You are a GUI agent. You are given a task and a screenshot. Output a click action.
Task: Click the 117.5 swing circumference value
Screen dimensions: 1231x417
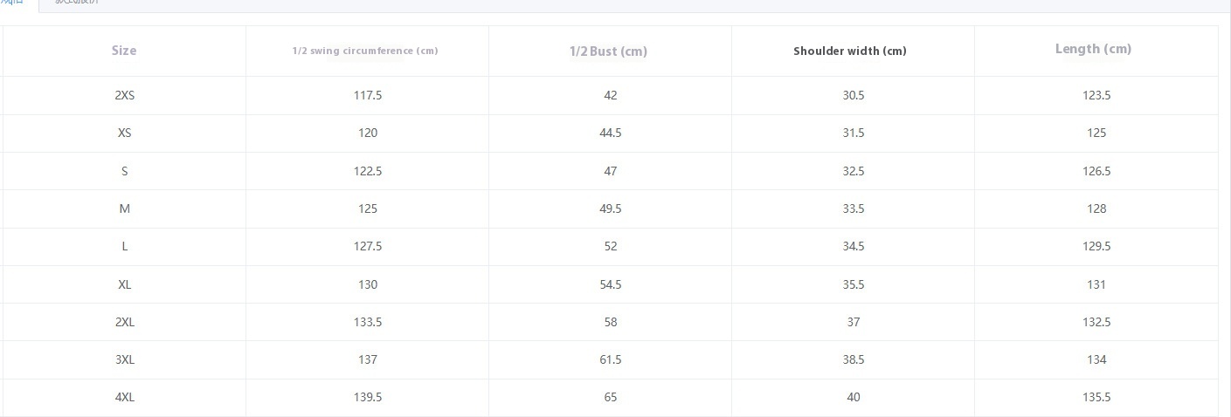[368, 95]
